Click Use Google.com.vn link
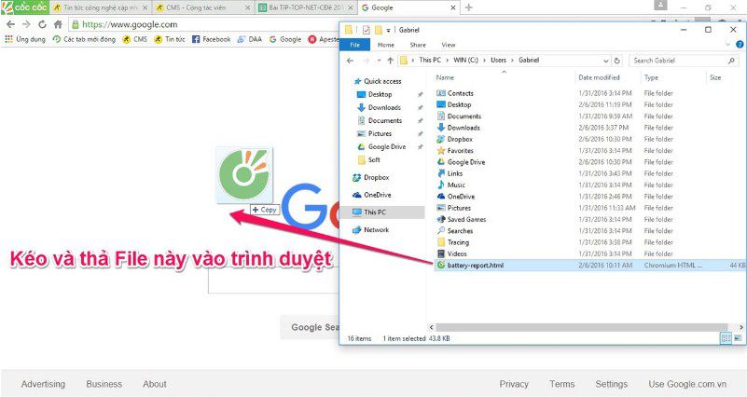Viewport: 747px width, 397px height. click(687, 384)
